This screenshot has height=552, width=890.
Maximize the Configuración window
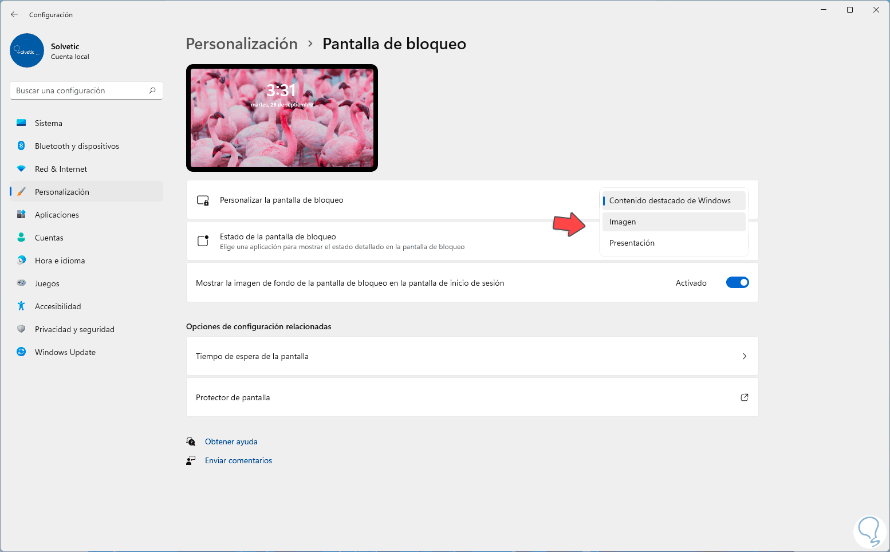[x=850, y=10]
